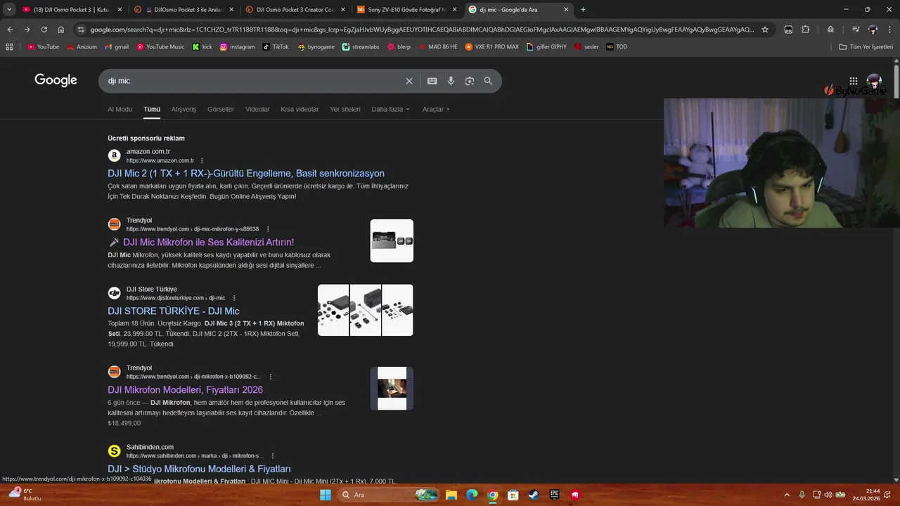Open the browser home page
Image resolution: width=900 pixels, height=506 pixels.
point(61,30)
